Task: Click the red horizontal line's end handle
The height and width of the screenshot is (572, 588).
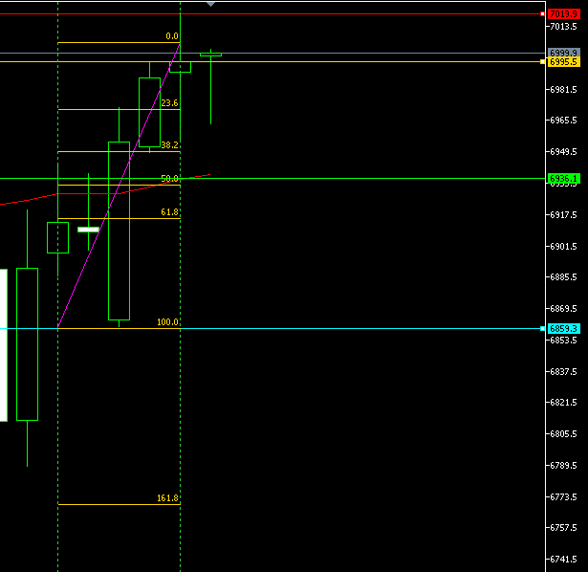Action: 542,14
